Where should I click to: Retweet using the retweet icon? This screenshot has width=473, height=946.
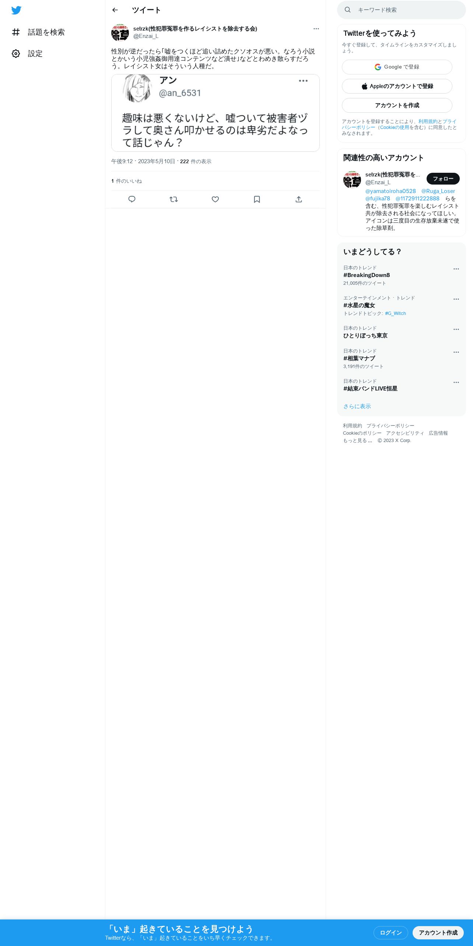tap(174, 199)
